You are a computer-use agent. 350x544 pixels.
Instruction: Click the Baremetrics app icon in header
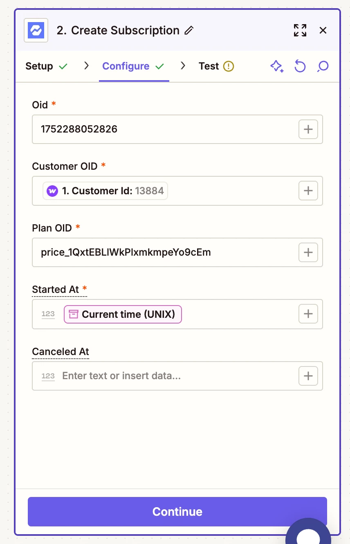36,30
